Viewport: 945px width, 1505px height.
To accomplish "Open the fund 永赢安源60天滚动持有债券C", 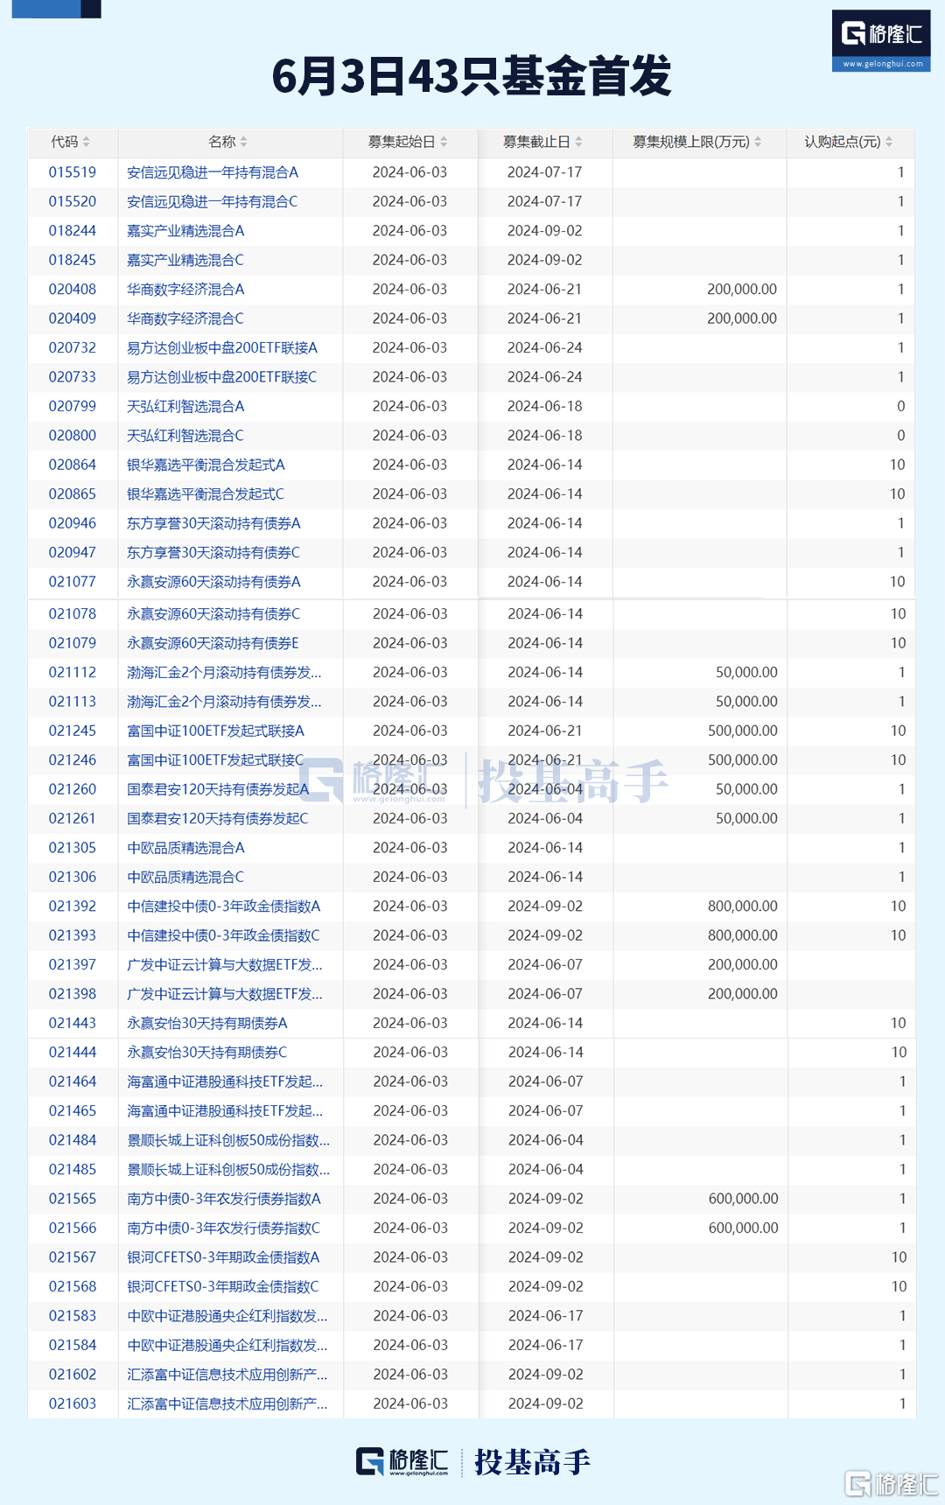I will click(x=213, y=614).
